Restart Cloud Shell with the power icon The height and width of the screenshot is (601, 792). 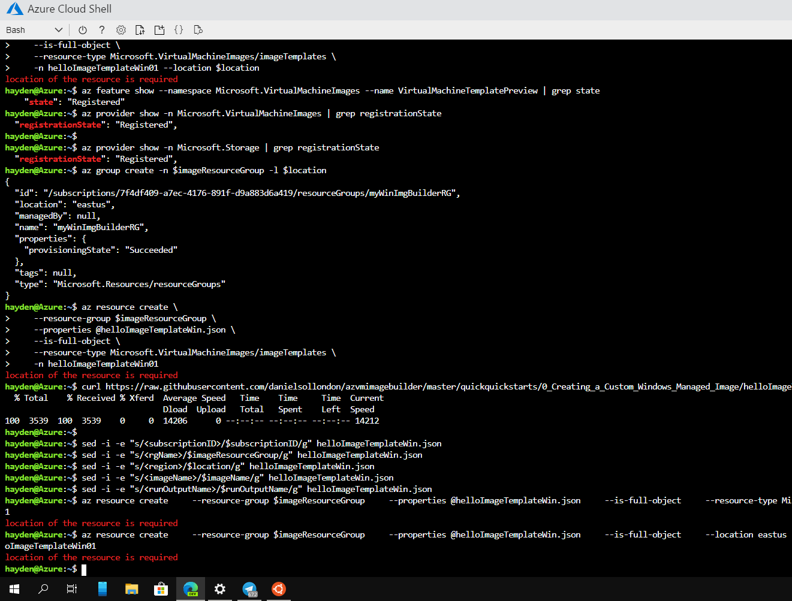[83, 30]
